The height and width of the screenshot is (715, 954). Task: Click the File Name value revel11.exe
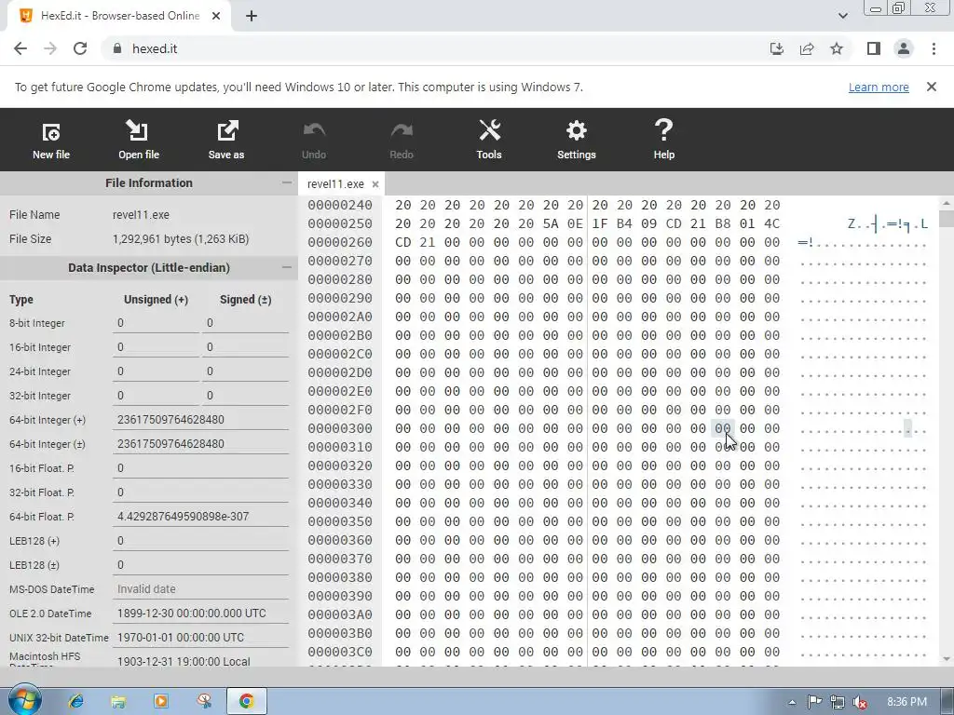(141, 215)
